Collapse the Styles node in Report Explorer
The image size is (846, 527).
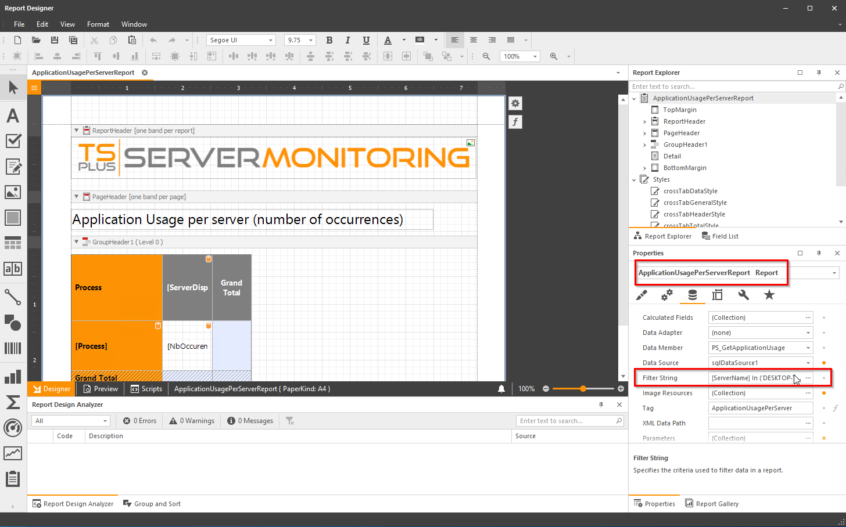(634, 179)
